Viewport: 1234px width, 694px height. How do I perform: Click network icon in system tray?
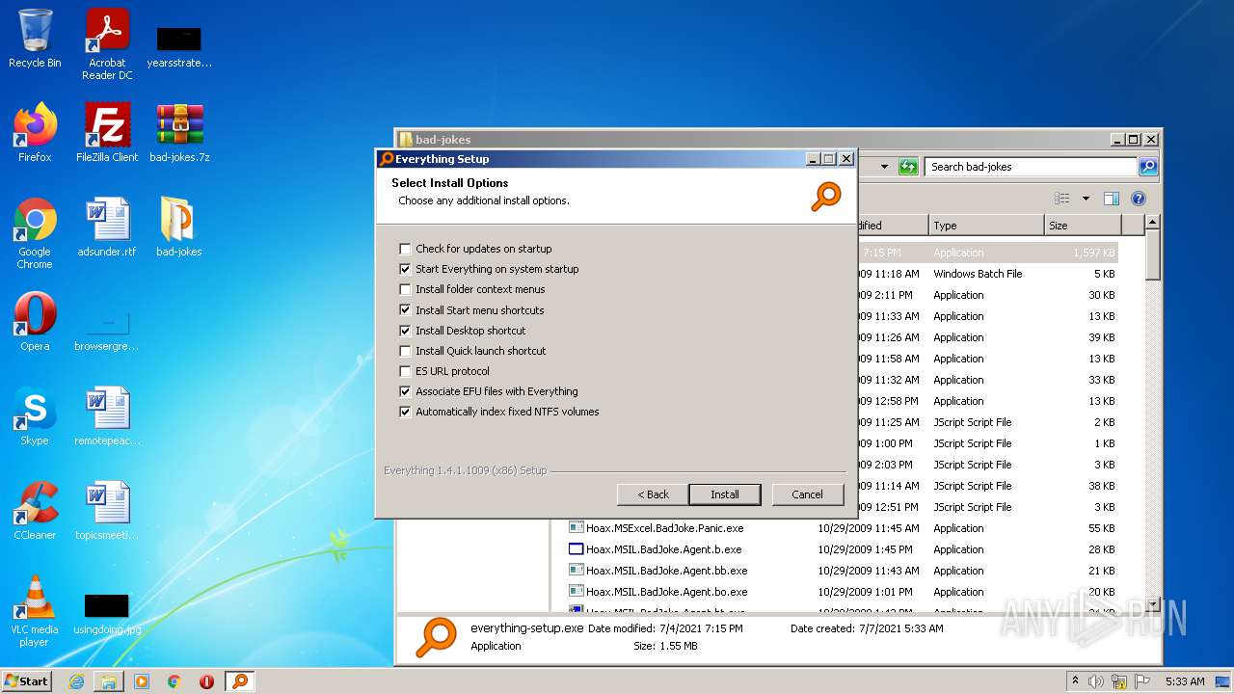[x=1118, y=681]
